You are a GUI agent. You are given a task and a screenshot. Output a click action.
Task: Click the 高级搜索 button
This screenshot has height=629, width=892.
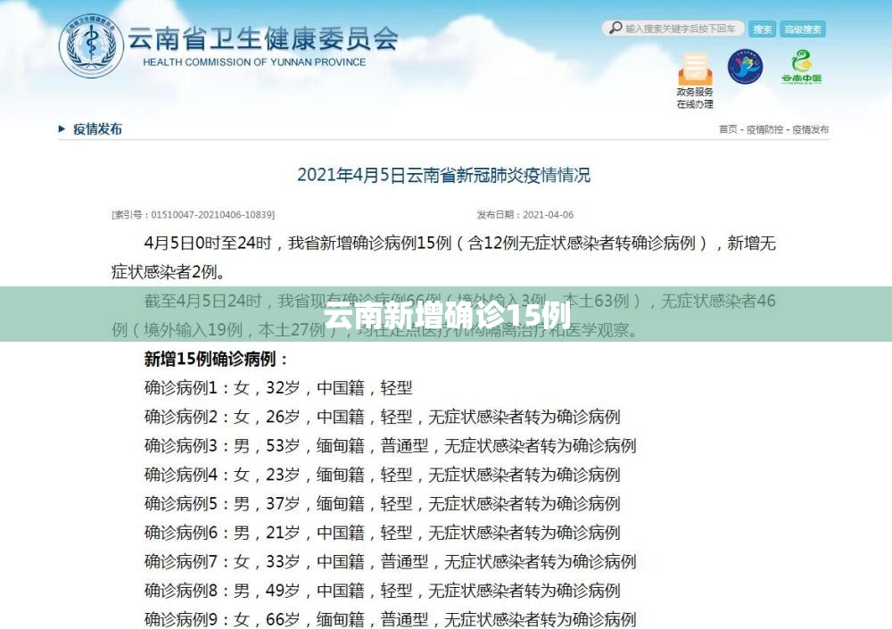803,29
